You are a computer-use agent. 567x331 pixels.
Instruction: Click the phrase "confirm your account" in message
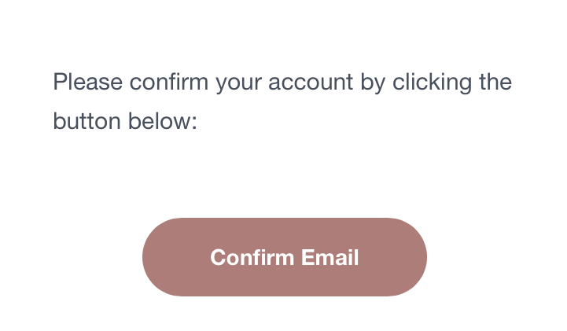click(x=241, y=82)
